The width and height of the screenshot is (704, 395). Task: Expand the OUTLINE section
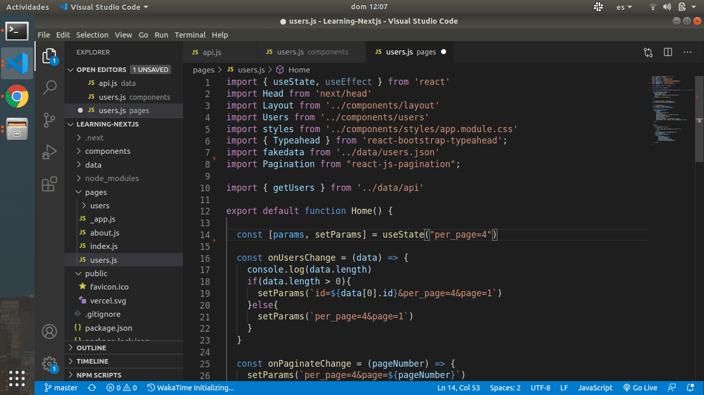point(91,348)
